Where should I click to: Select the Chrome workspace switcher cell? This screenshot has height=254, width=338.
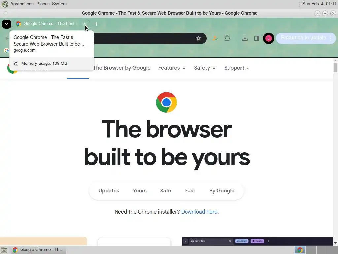coord(300,250)
